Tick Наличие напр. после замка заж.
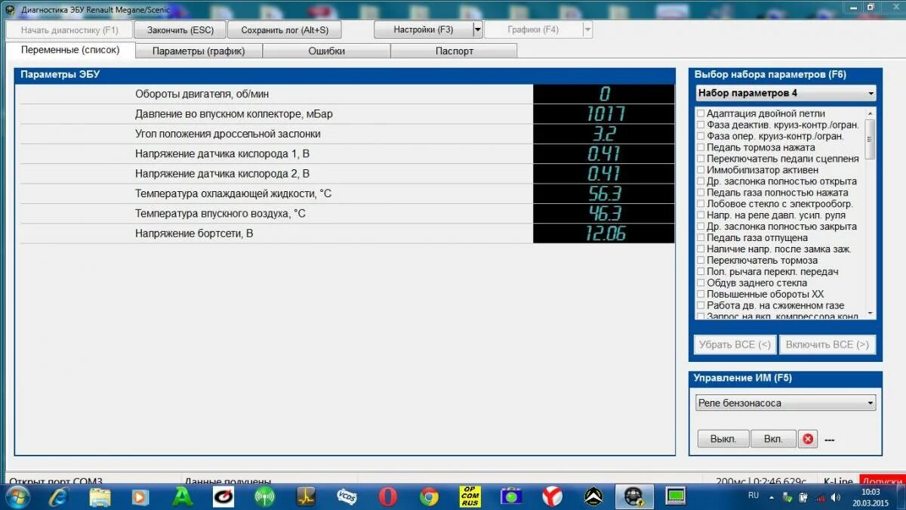The height and width of the screenshot is (510, 906). tap(701, 249)
